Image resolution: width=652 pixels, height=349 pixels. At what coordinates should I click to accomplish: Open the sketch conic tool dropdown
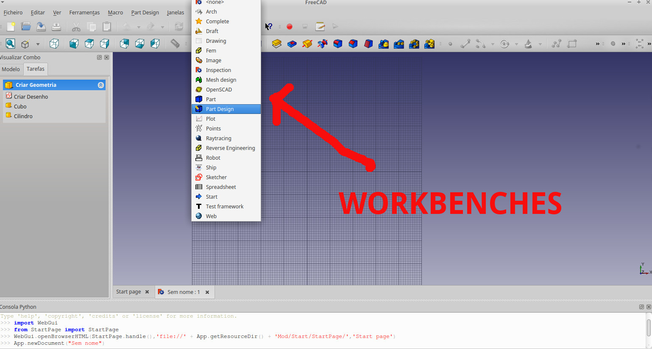(x=540, y=44)
